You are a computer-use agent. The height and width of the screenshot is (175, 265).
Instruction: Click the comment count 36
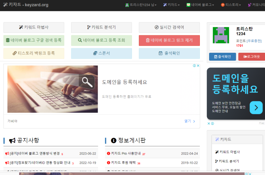point(139,163)
